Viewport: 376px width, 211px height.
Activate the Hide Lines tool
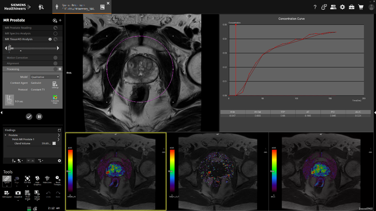[47, 179]
